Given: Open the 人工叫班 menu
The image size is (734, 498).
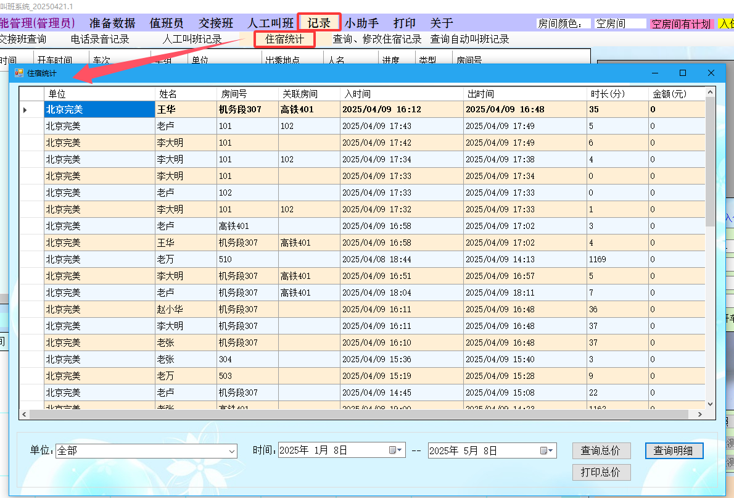Looking at the screenshot, I should (x=271, y=23).
